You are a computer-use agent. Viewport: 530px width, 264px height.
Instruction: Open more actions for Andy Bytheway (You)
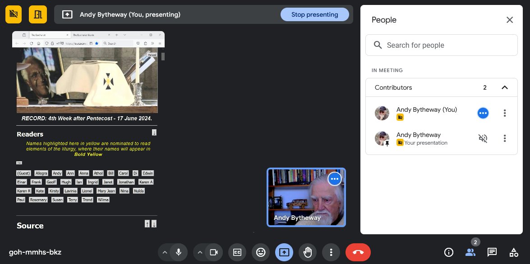[x=505, y=113]
